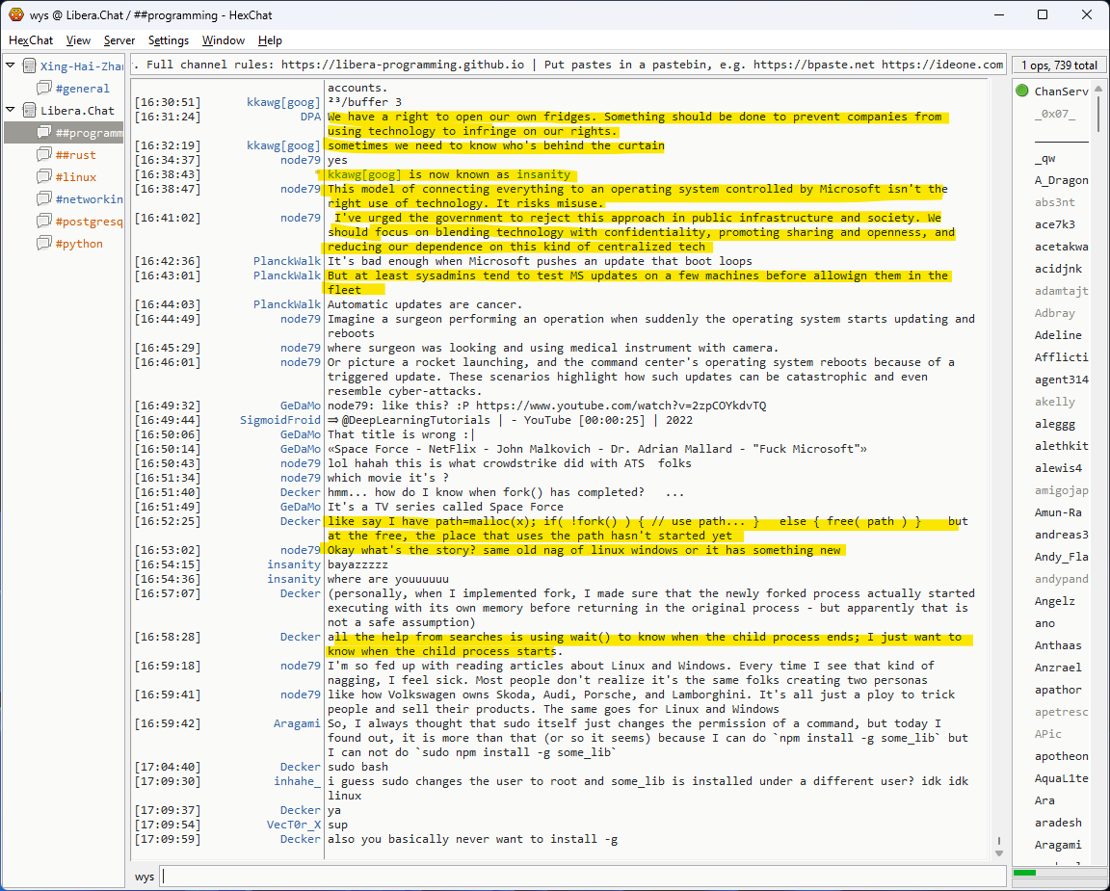The width and height of the screenshot is (1110, 891).
Task: Focus the message input box
Action: [x=578, y=877]
